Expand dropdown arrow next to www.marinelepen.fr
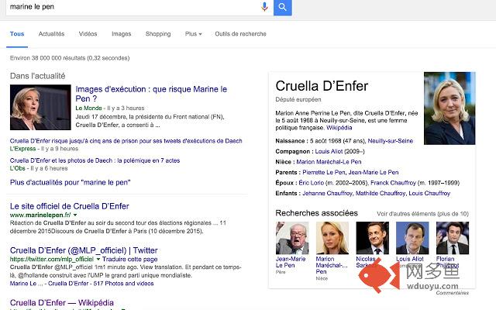 click(75, 215)
